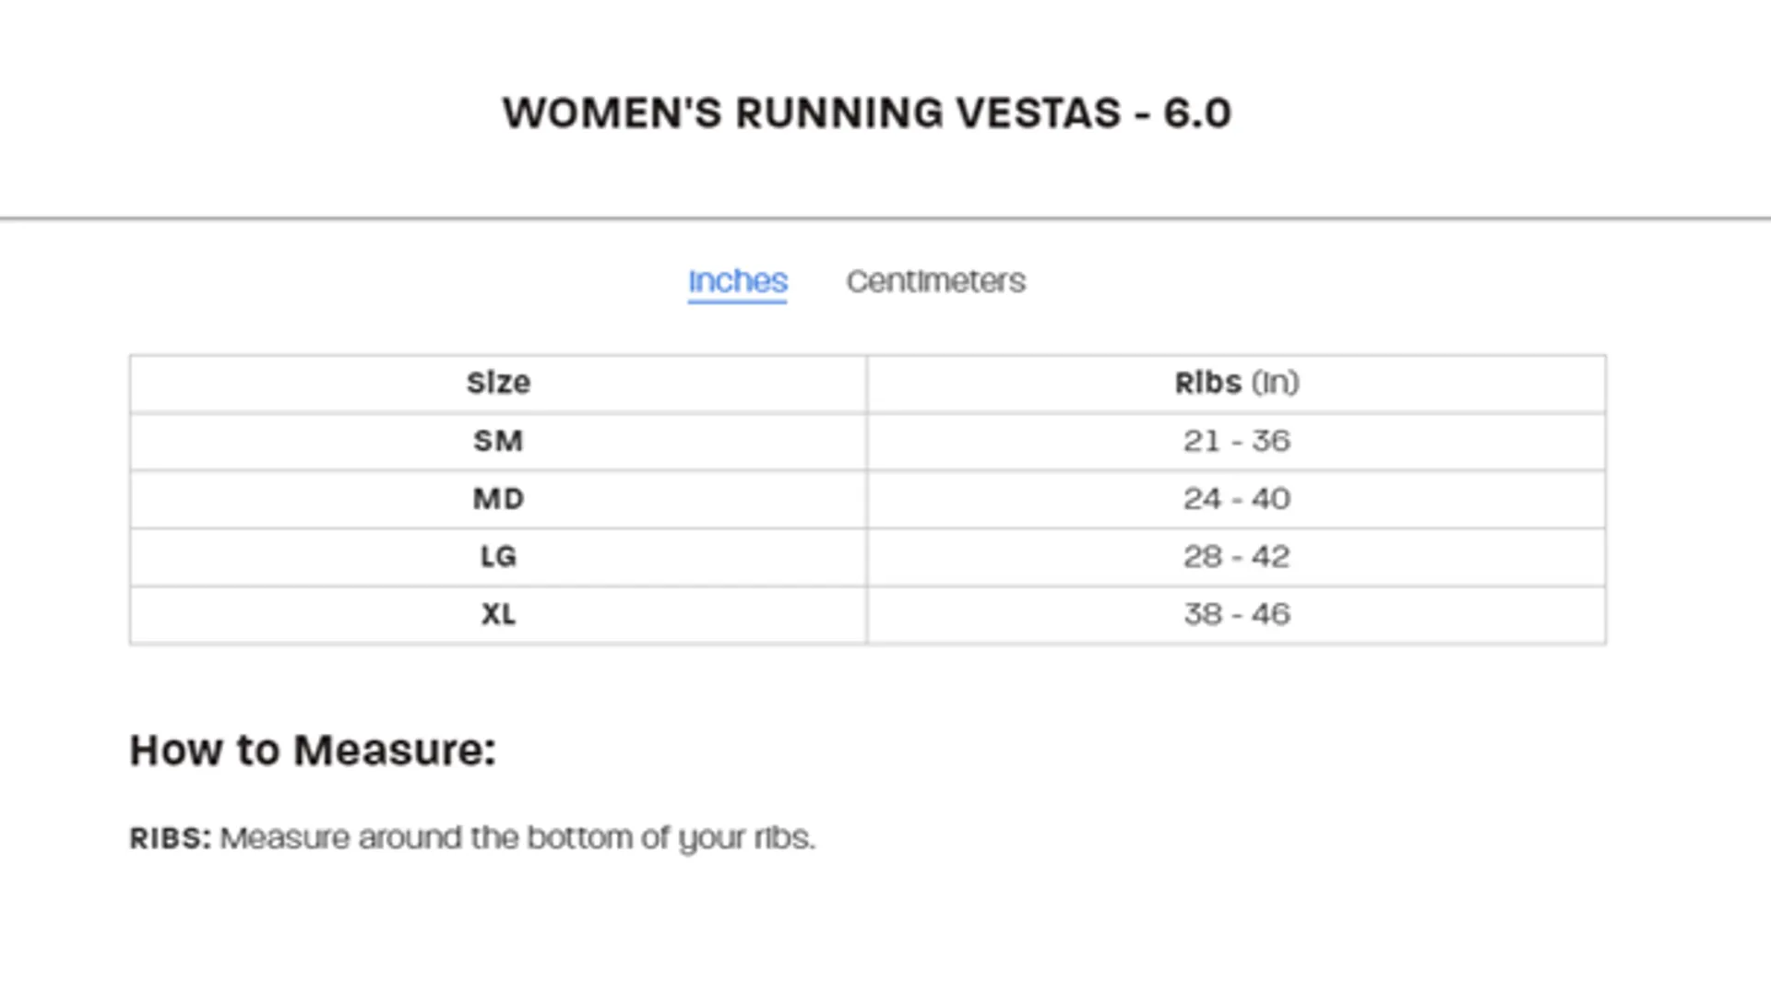This screenshot has width=1771, height=995.
Task: Click the How to Measure heading
Action: pyautogui.click(x=314, y=750)
